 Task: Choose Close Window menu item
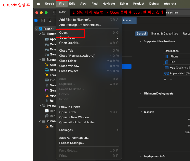point(89,66)
